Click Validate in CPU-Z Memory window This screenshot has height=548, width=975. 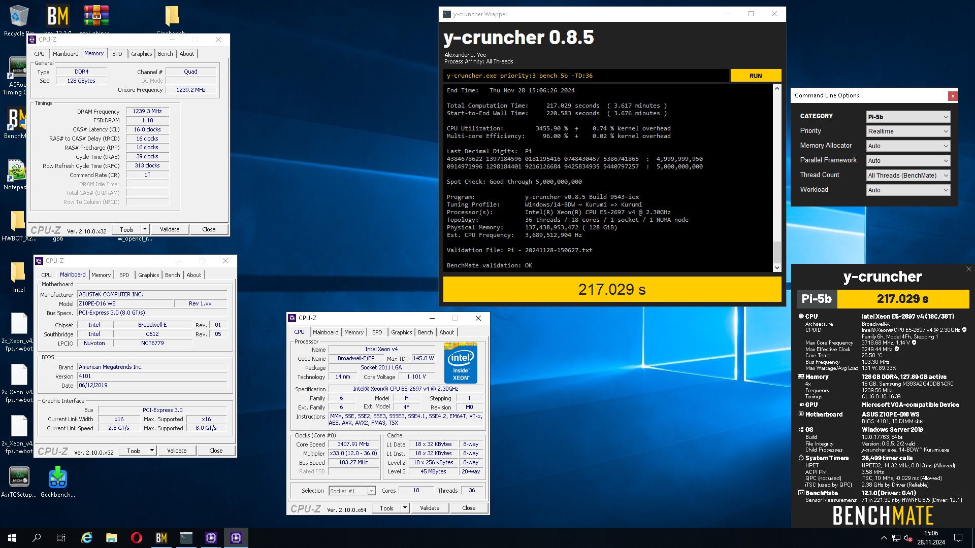point(170,229)
